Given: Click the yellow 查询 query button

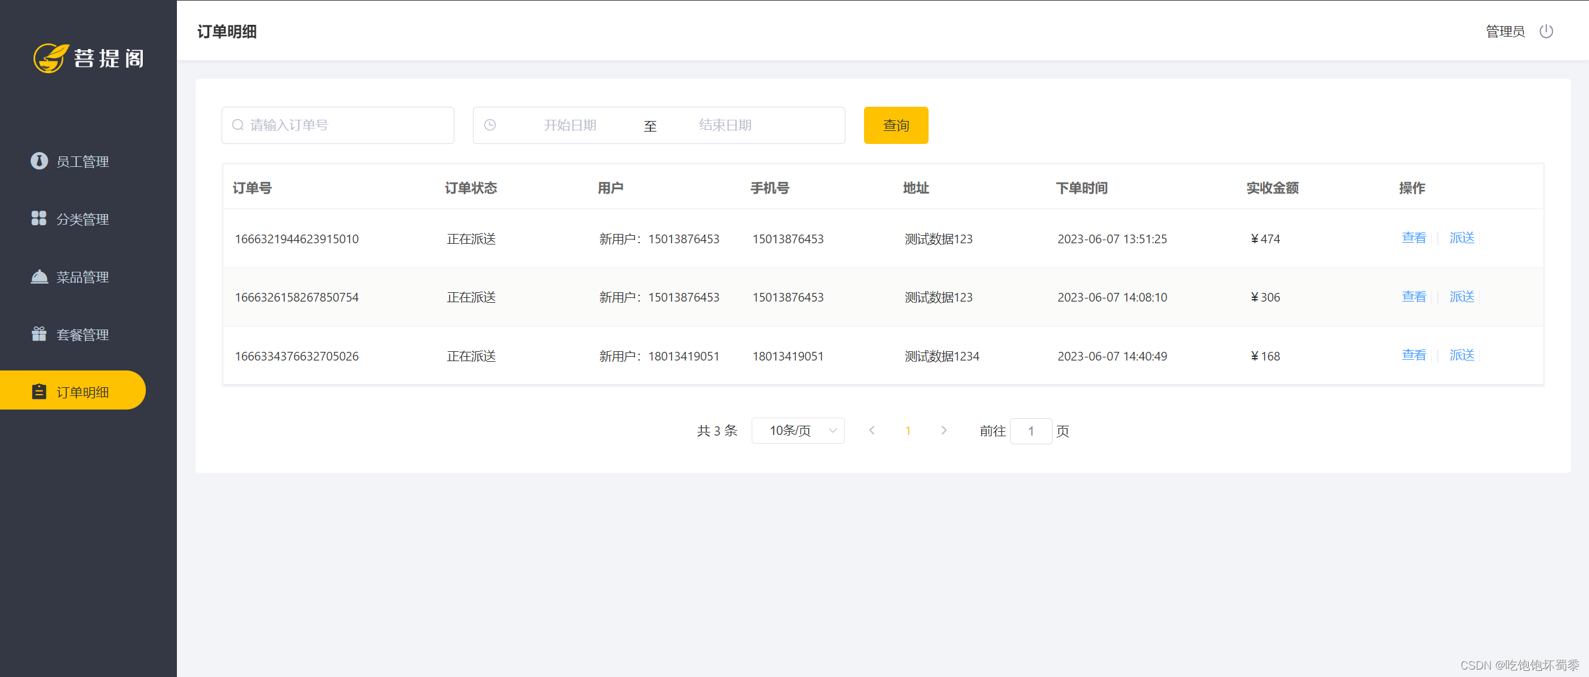Looking at the screenshot, I should click(x=895, y=125).
